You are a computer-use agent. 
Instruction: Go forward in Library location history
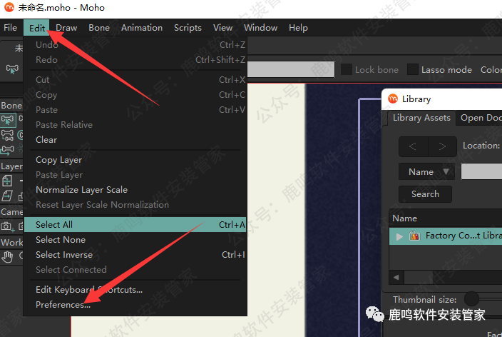click(x=442, y=146)
